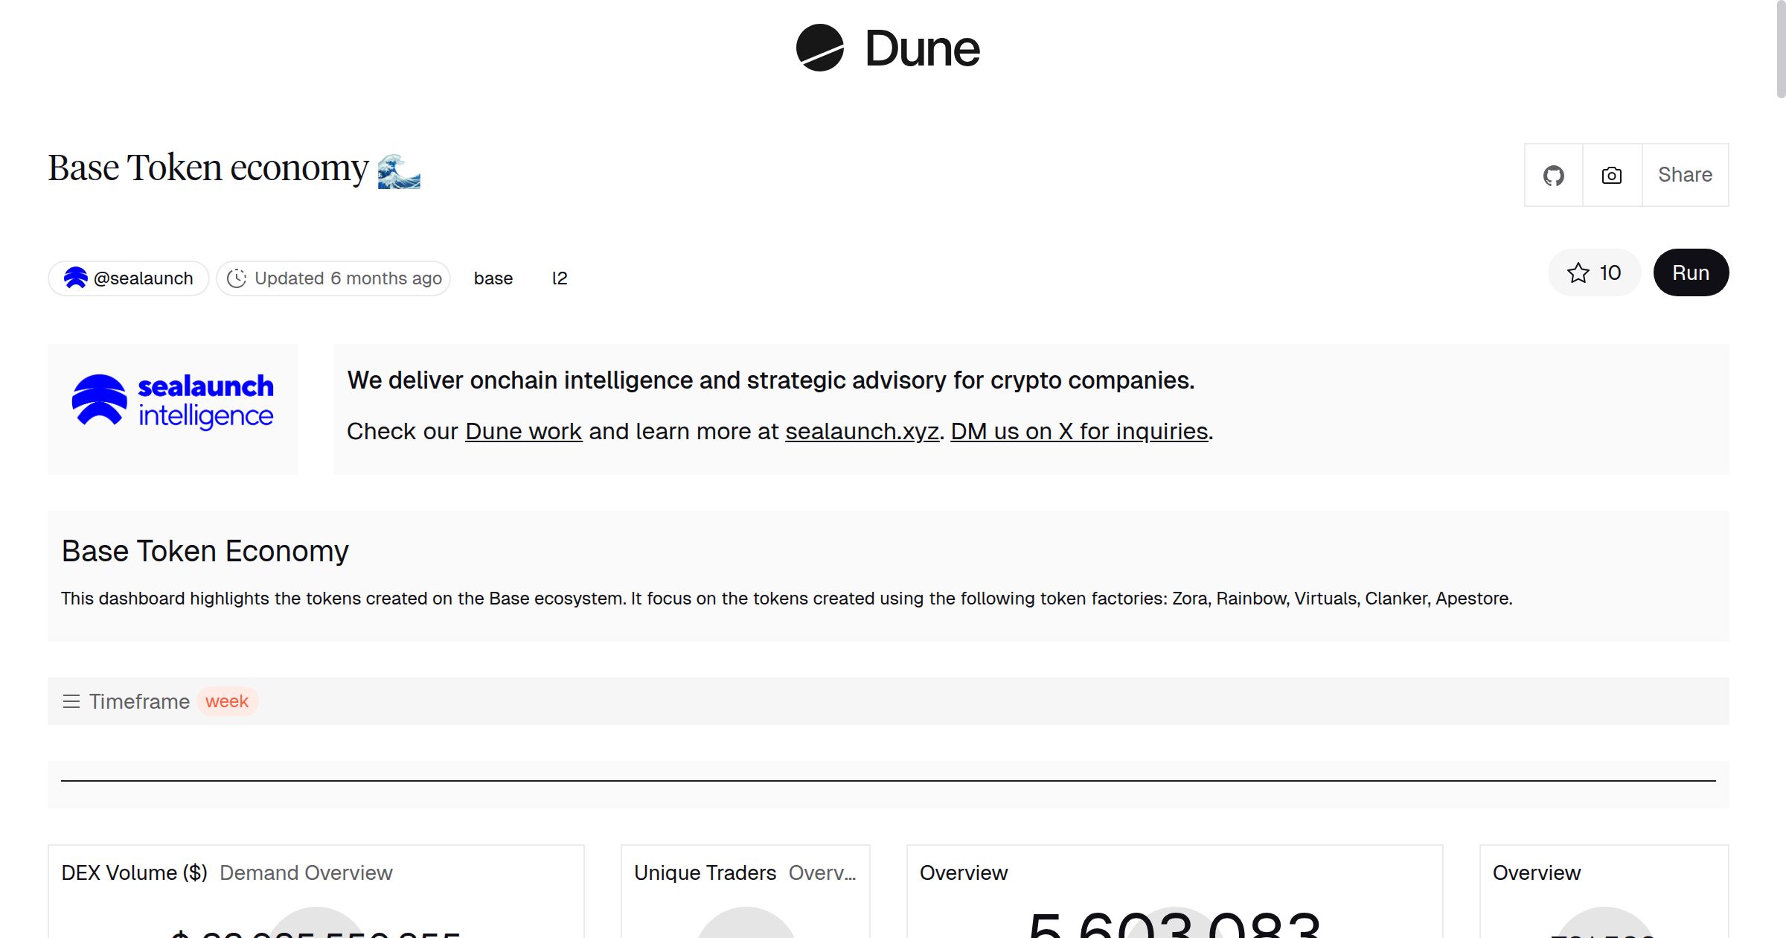
Task: Open the dashboard's GitHub repository icon
Action: (x=1554, y=175)
